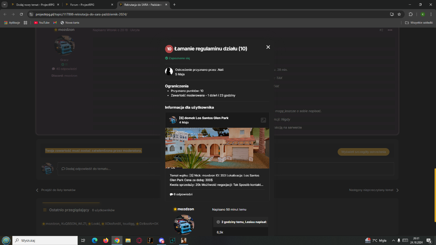
Task: Open the Chrome three-dot menu
Action: tap(431, 14)
